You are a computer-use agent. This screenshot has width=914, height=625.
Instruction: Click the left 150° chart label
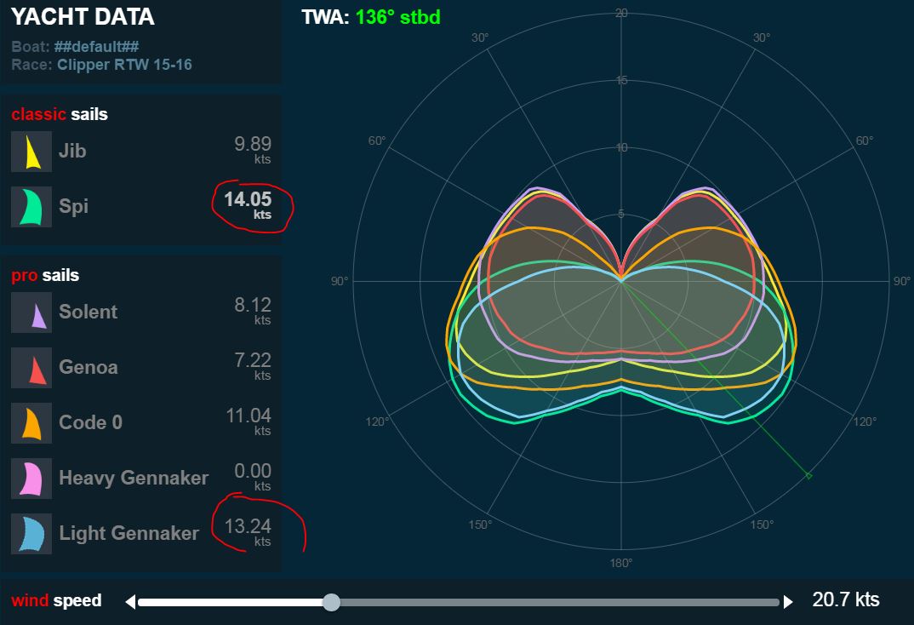coord(480,525)
